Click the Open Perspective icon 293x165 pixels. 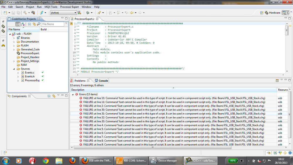(x=262, y=13)
